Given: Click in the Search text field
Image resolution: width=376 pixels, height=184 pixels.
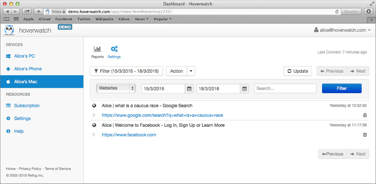Looking at the screenshot, I should pos(285,89).
